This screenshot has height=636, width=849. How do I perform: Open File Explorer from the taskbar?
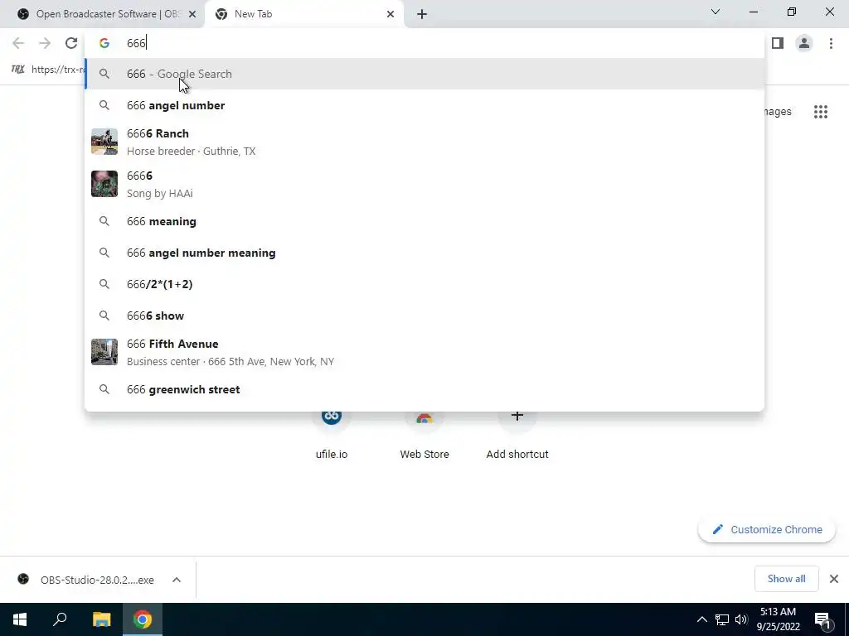pos(101,619)
